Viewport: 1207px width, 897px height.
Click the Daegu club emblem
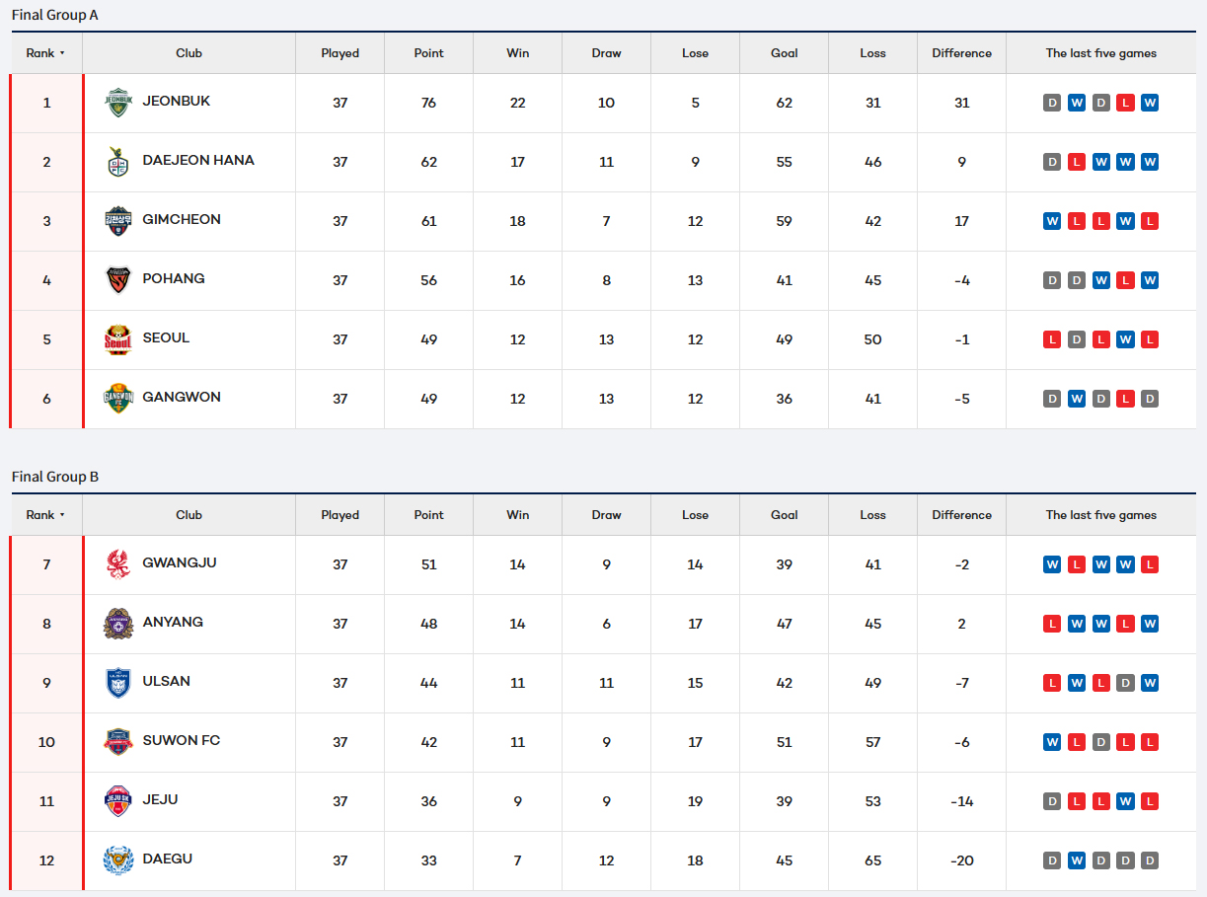pyautogui.click(x=118, y=860)
